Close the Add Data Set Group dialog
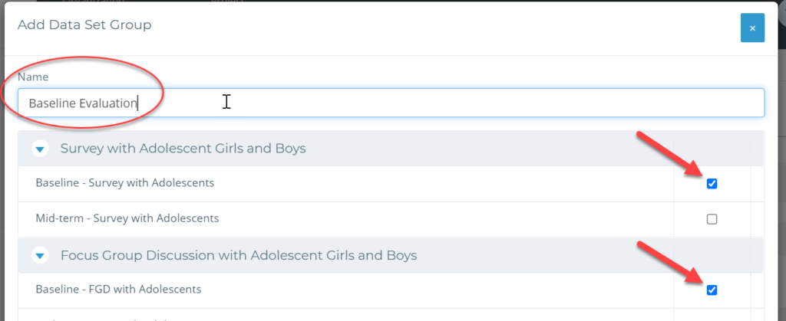The image size is (786, 321). tap(752, 28)
